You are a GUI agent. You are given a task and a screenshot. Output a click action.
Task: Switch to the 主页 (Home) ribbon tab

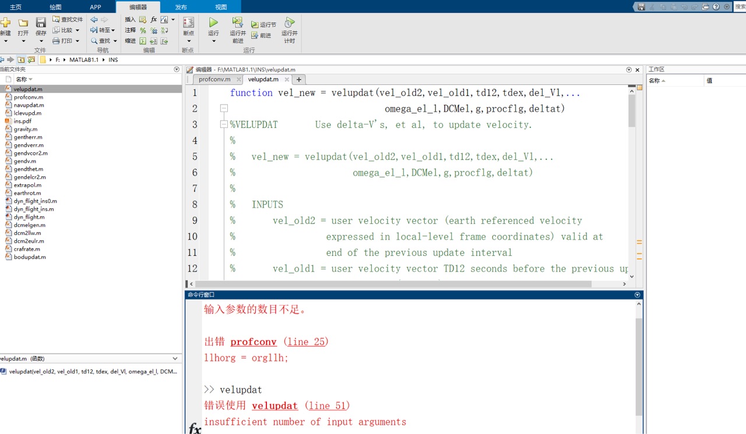(x=16, y=7)
